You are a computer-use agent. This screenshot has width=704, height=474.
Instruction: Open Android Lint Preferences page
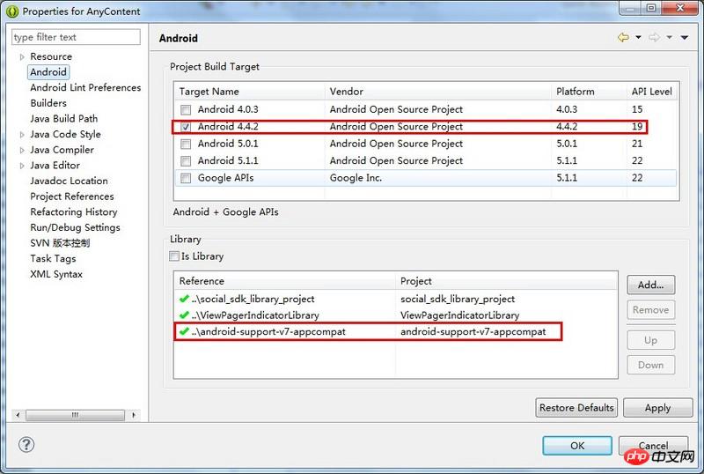(85, 88)
